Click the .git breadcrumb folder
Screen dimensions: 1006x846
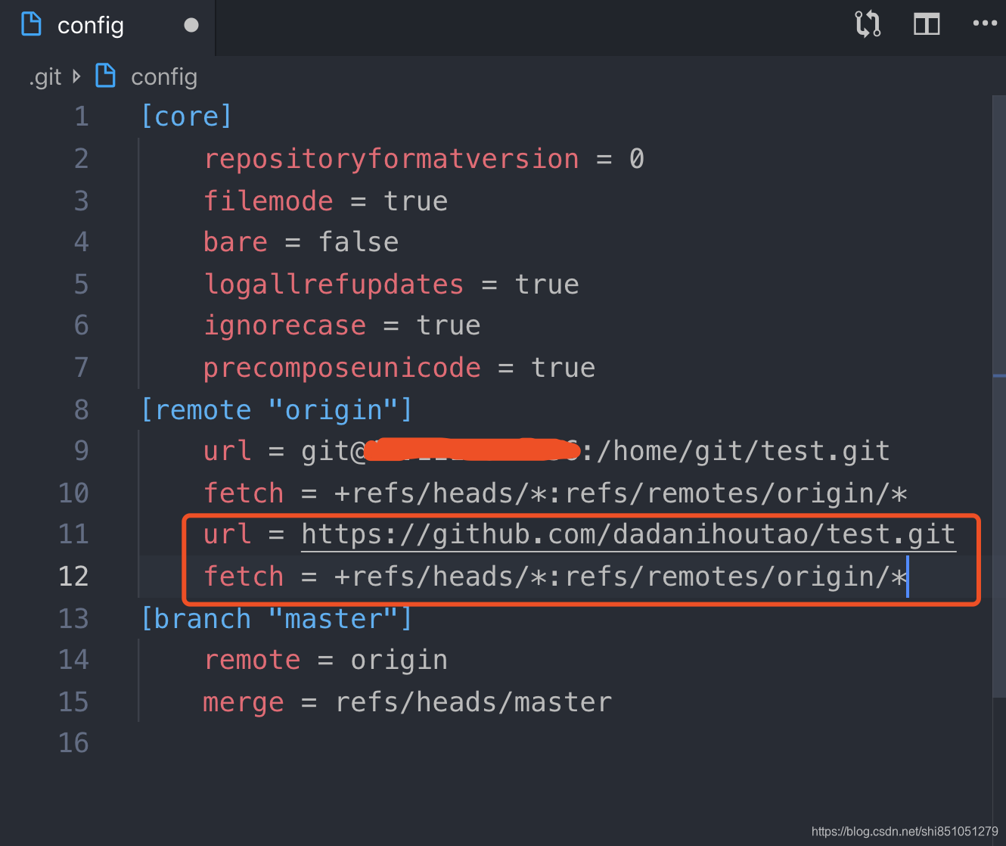click(x=45, y=77)
